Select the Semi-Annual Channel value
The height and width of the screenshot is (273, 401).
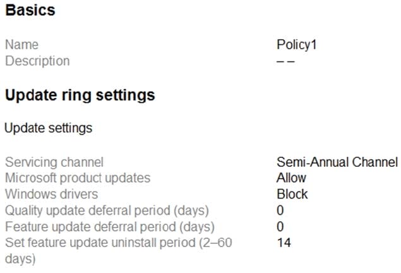(x=337, y=162)
